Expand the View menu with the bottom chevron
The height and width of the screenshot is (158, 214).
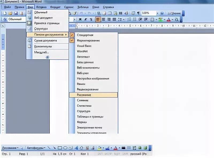tap(47, 57)
